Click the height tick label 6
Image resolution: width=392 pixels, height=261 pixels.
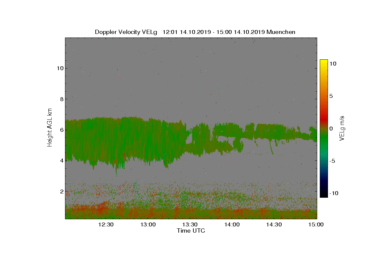coord(61,130)
